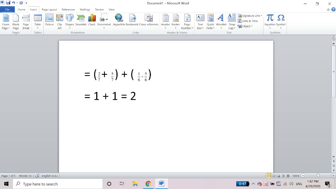Image resolution: width=336 pixels, height=189 pixels.
Task: Insert a SmartArt graphic
Action: [x=81, y=20]
